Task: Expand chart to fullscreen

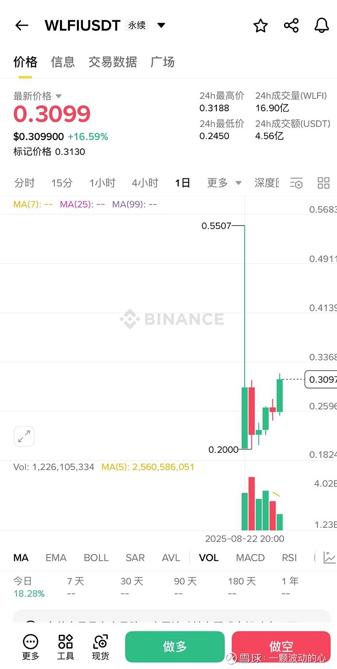Action: tap(24, 436)
